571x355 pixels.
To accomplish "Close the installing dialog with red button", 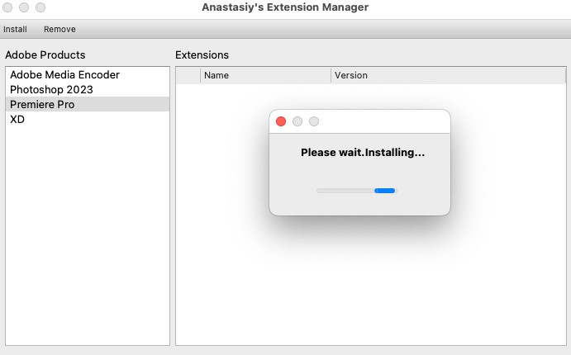I will click(x=281, y=121).
